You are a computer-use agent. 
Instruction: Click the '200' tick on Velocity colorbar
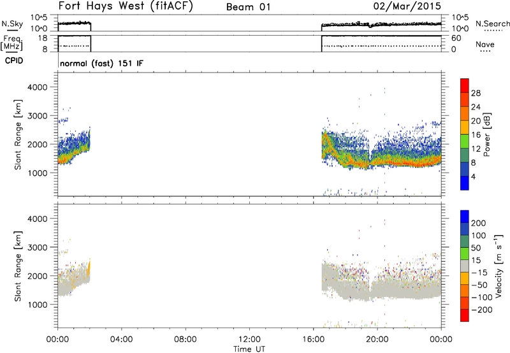tap(479, 223)
